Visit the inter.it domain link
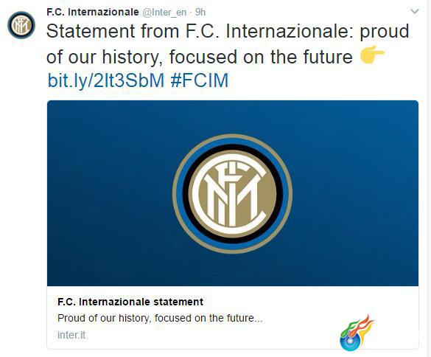431x357 pixels. click(71, 335)
